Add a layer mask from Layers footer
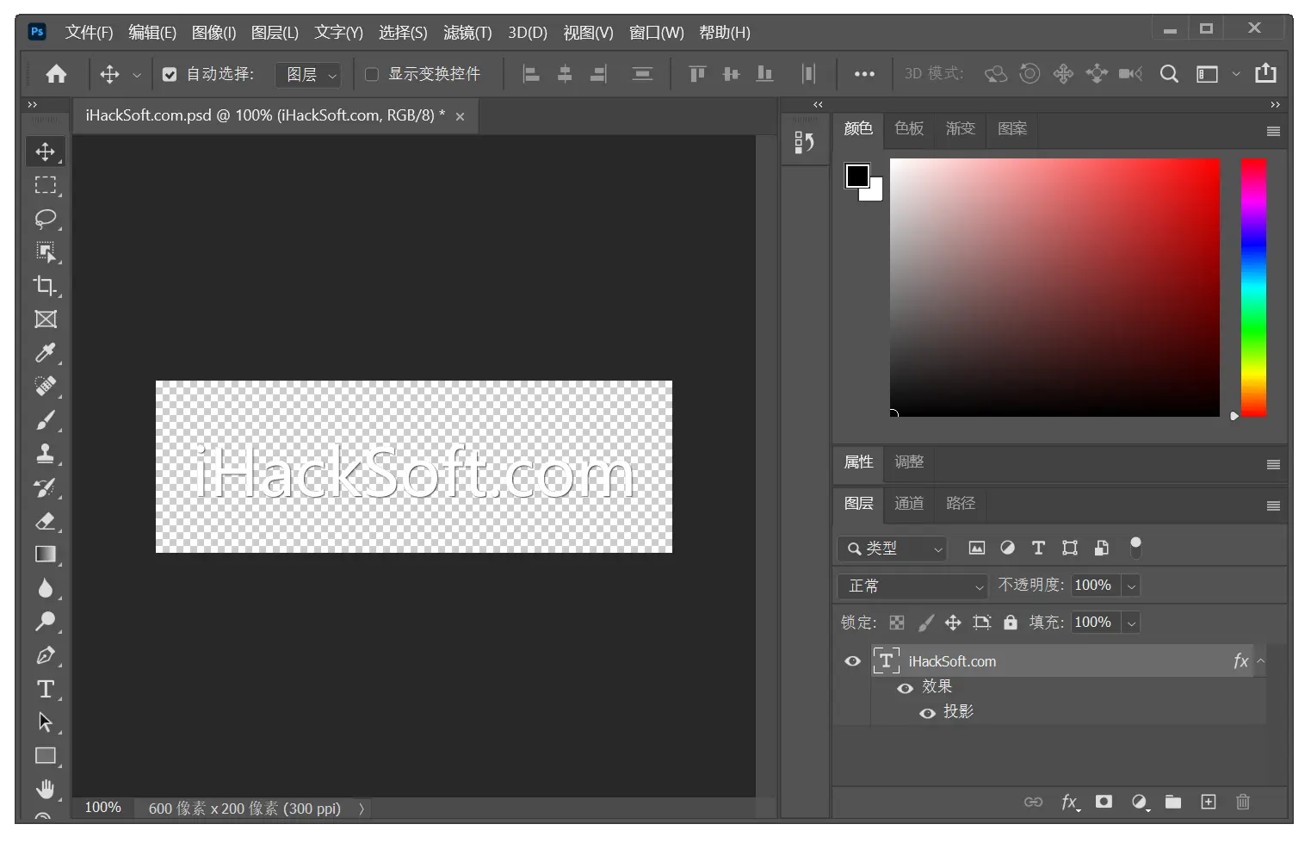The image size is (1311, 843). [x=1104, y=802]
